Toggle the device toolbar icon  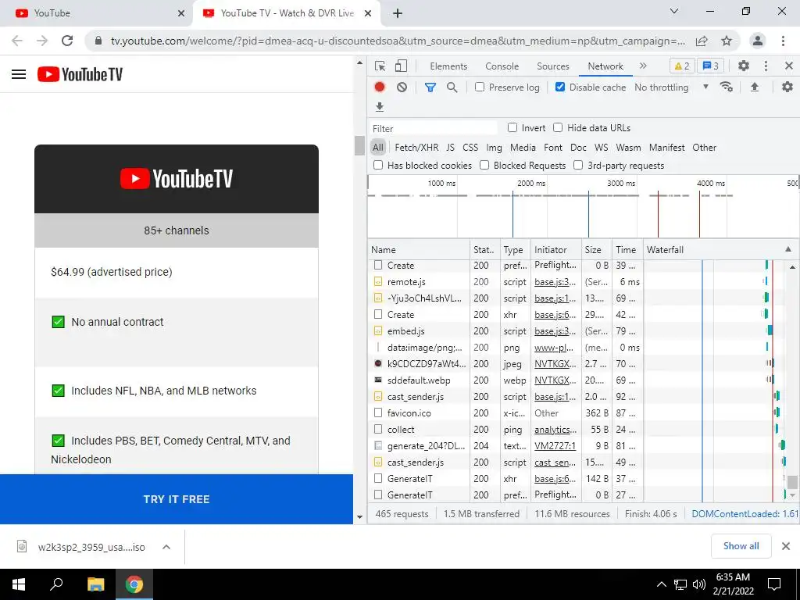pos(402,66)
